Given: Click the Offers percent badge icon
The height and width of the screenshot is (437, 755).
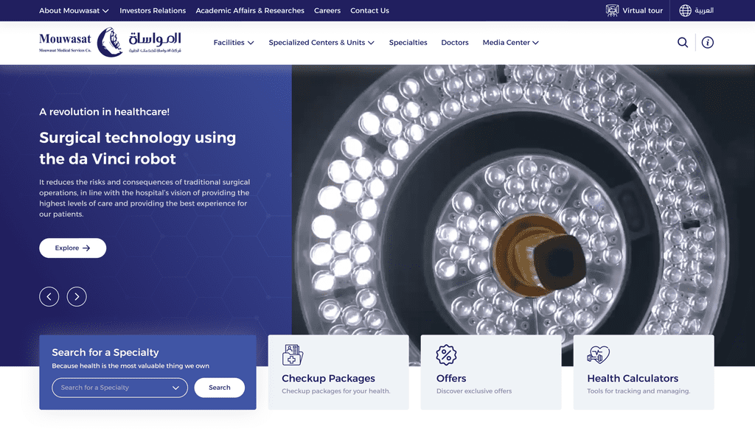Looking at the screenshot, I should click(446, 355).
